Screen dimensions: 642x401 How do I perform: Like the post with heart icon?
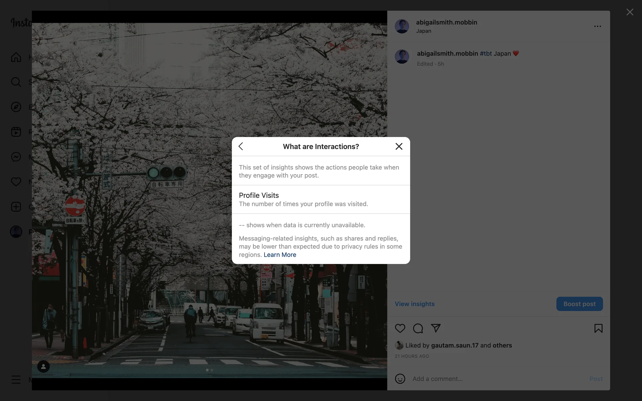click(x=400, y=328)
